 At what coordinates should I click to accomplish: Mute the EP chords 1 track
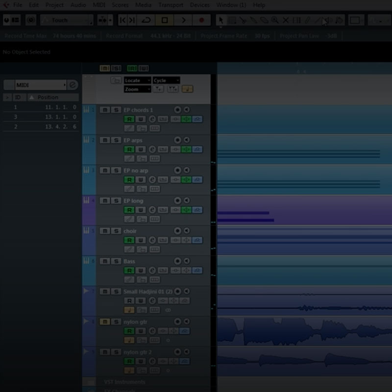point(105,110)
